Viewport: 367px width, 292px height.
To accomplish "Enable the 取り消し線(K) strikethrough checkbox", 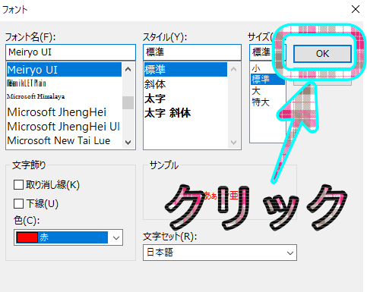I will point(18,184).
